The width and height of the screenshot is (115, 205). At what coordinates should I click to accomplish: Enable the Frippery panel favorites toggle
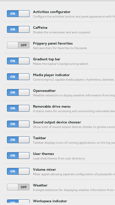pyautogui.click(x=18, y=45)
